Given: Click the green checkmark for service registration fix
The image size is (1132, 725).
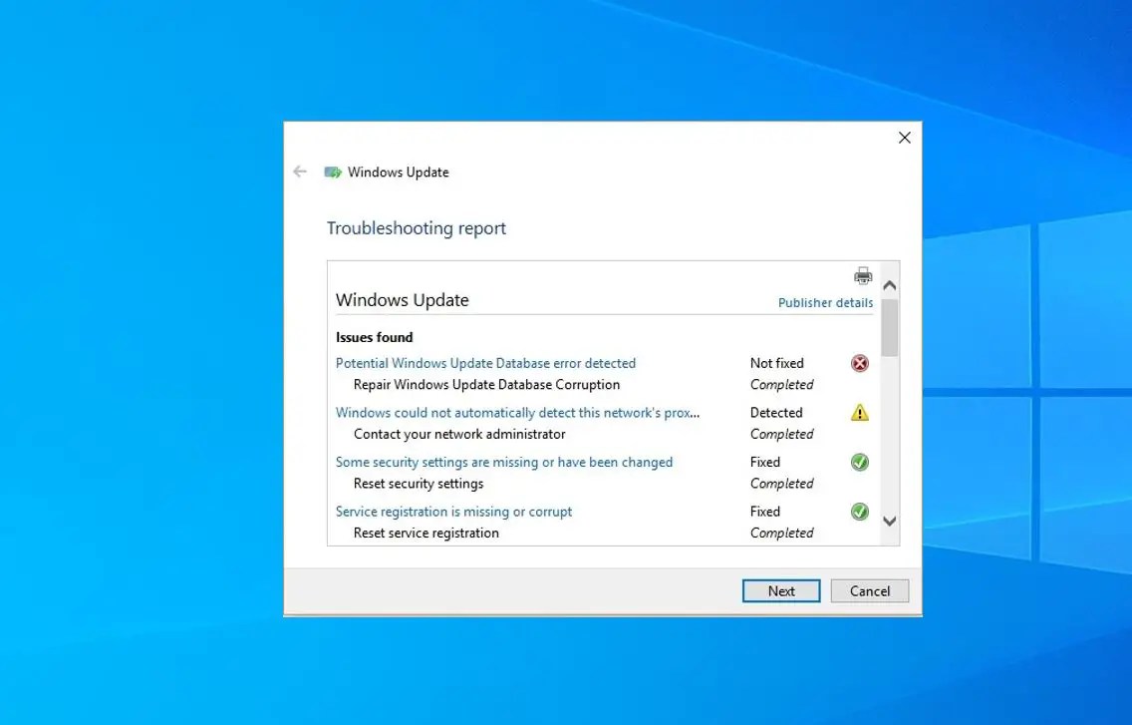Looking at the screenshot, I should [859, 512].
